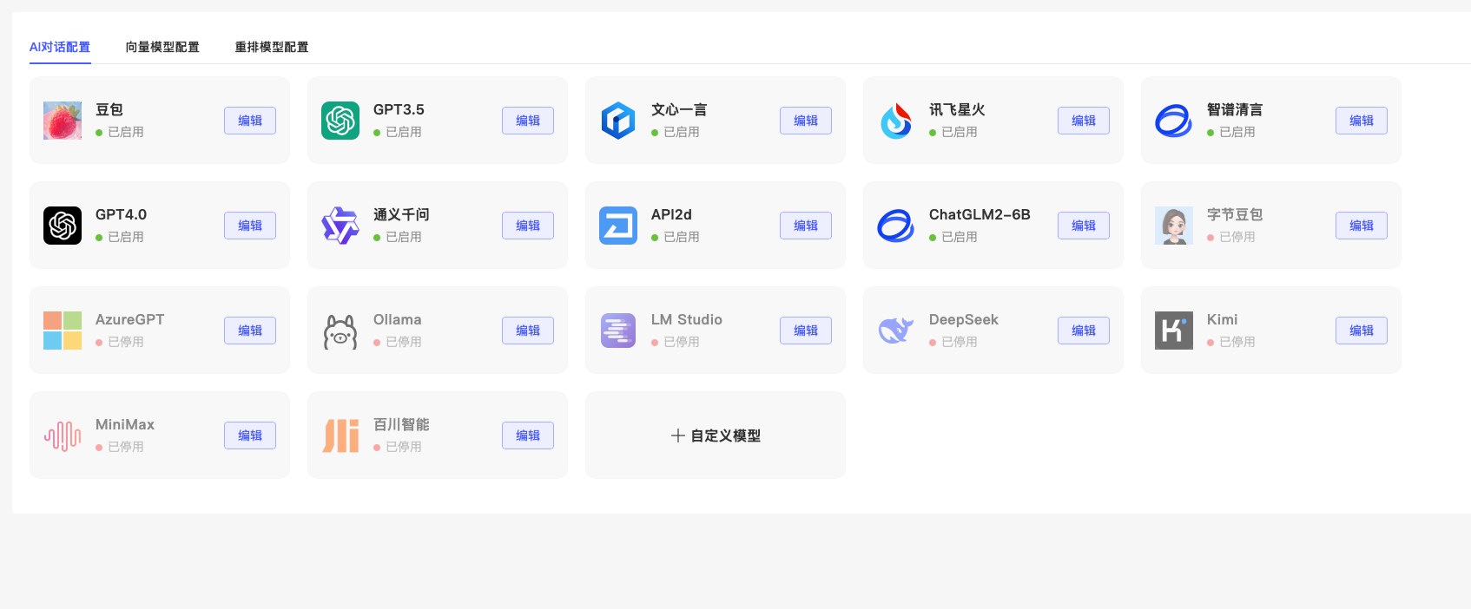
Task: Click the LM Studio purple logo
Action: click(618, 331)
